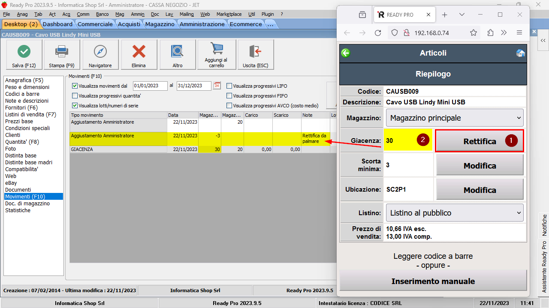Viewport: 549px width, 308px height.
Task: Toggle Visualizza lotti/numeri di serie checkbox
Action: tap(75, 106)
